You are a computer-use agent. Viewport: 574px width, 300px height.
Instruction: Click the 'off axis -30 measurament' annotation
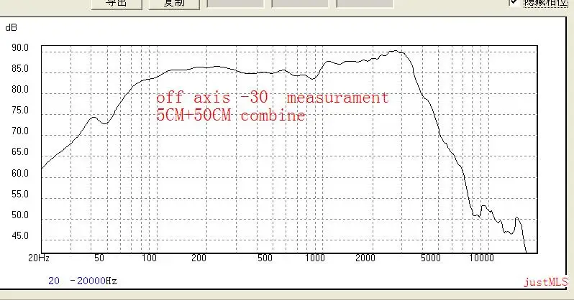pos(273,98)
